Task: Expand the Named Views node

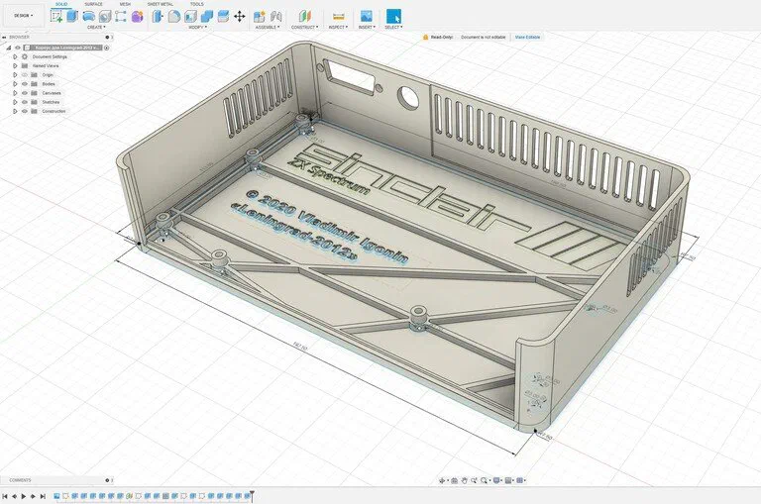Action: coord(15,65)
